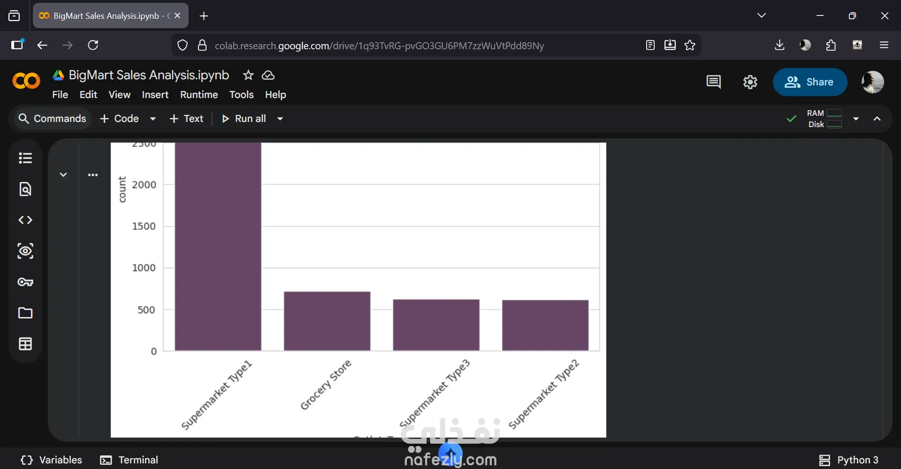The width and height of the screenshot is (901, 469).
Task: Expand the Run all options dropdown
Action: [280, 119]
